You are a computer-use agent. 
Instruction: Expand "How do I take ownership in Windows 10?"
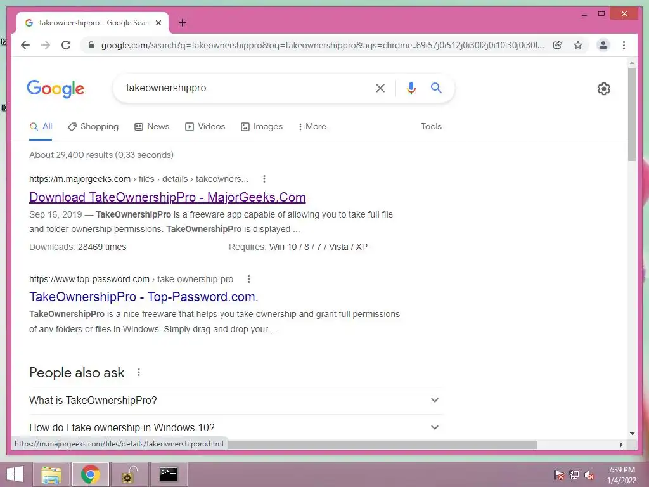coord(235,427)
